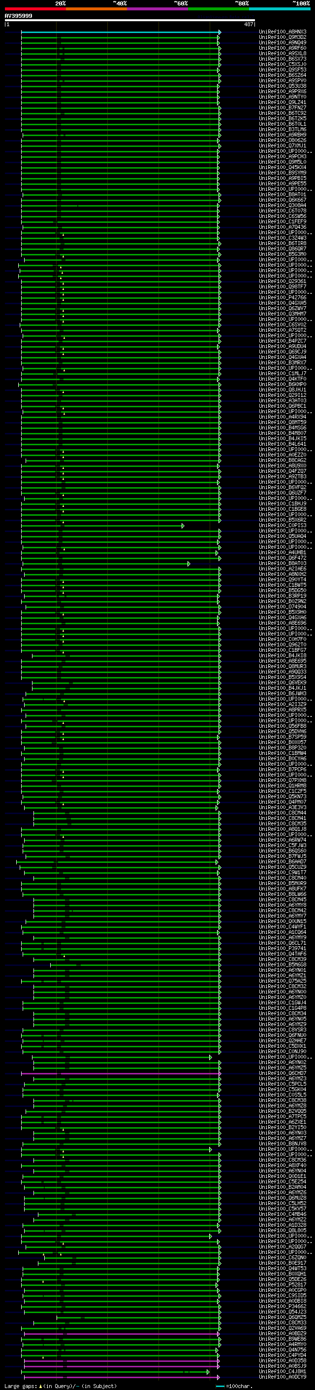Select hit label UniRef100_Q2VA69
This screenshot has width=315, height=1390.
tap(283, 1328)
